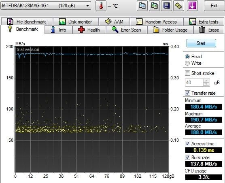Open the Random Access tab
Screen dimensions: 225x183
click(157, 22)
